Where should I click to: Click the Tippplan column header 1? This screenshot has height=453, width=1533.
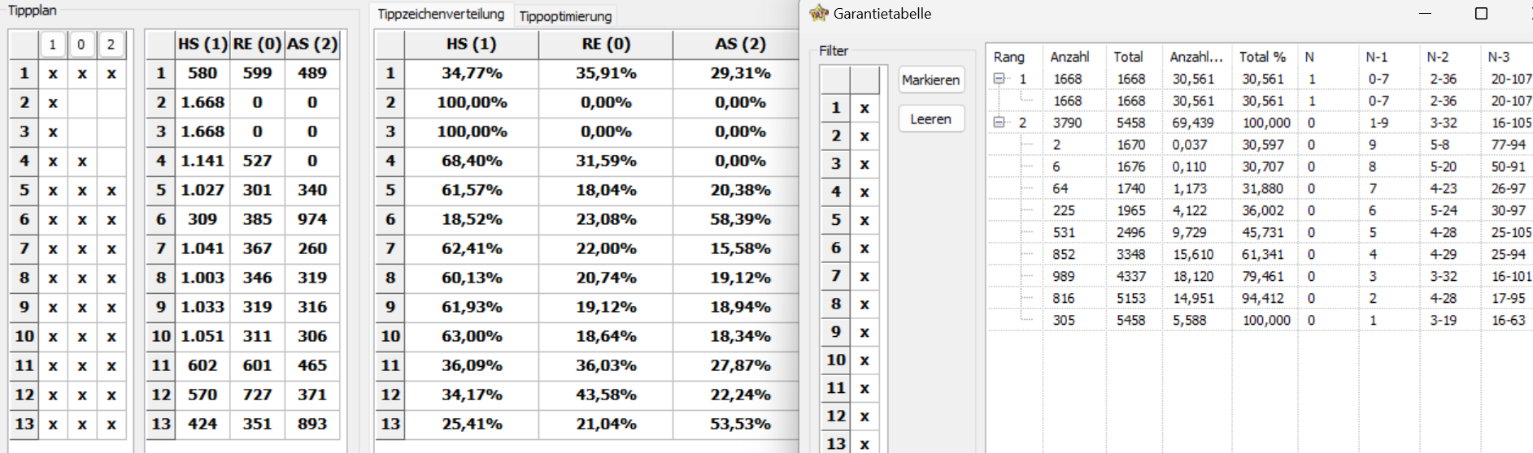click(53, 44)
